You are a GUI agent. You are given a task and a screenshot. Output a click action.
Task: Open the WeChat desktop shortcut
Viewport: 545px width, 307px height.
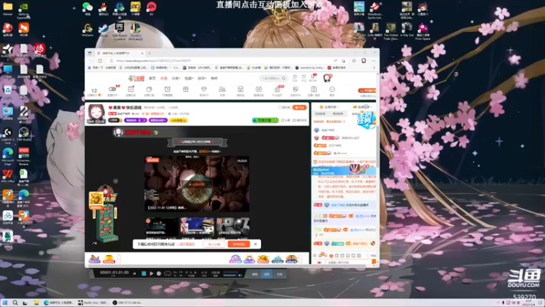pyautogui.click(x=88, y=8)
